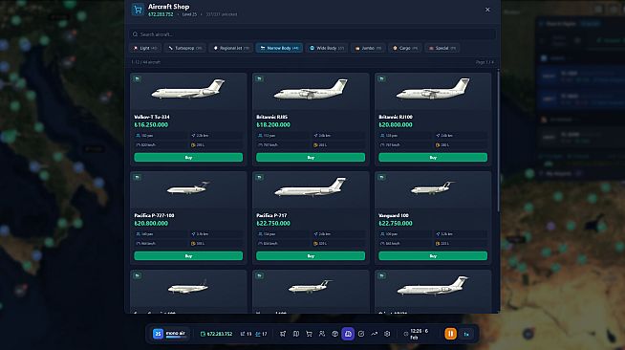
Task: Close the Aircraft Shop dialog
Action: [x=487, y=10]
